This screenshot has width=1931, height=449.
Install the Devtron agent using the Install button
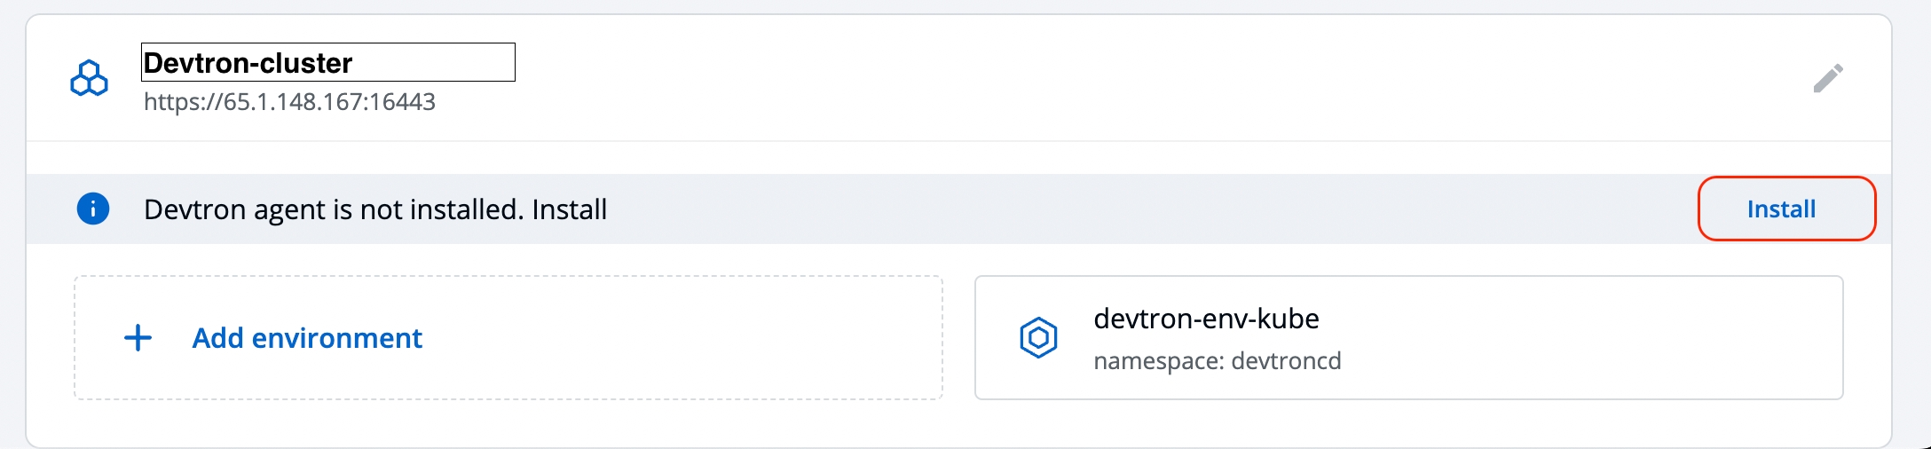tap(1786, 209)
